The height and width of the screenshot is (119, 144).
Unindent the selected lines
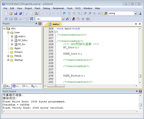point(90,13)
